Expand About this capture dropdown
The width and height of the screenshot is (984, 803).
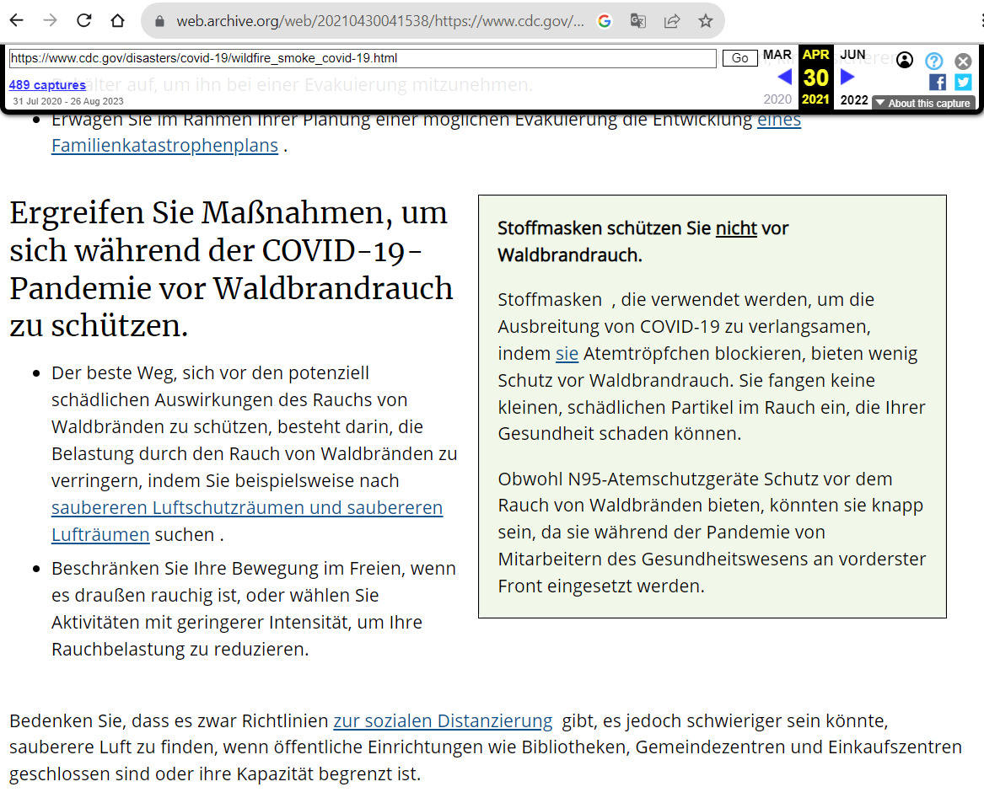[923, 103]
